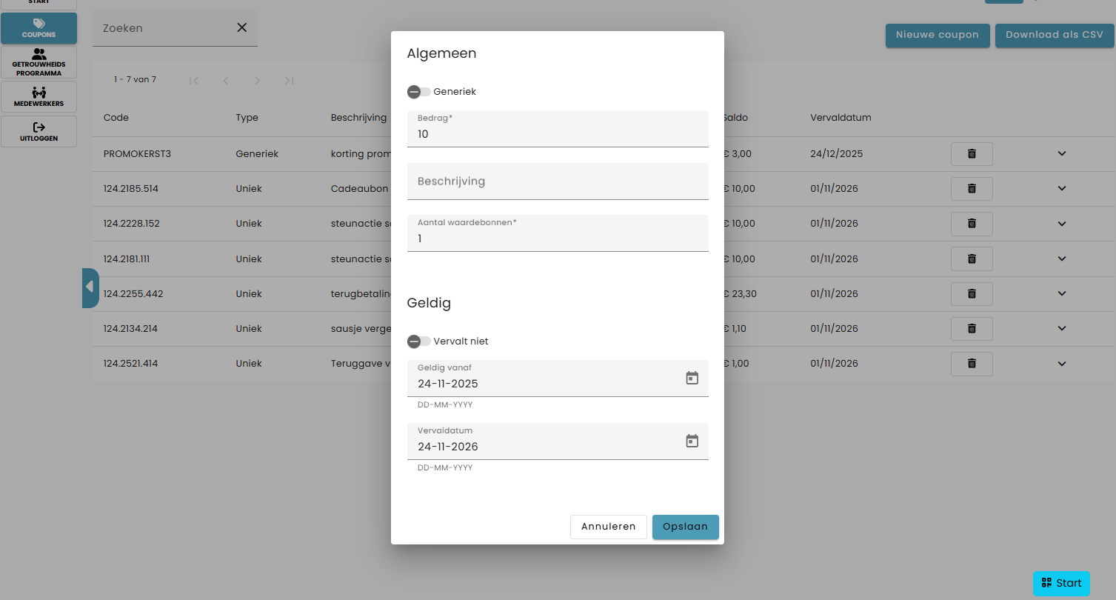Image resolution: width=1116 pixels, height=600 pixels.
Task: Open the Getrouwheidsprogramma menu item
Action: pyautogui.click(x=39, y=62)
